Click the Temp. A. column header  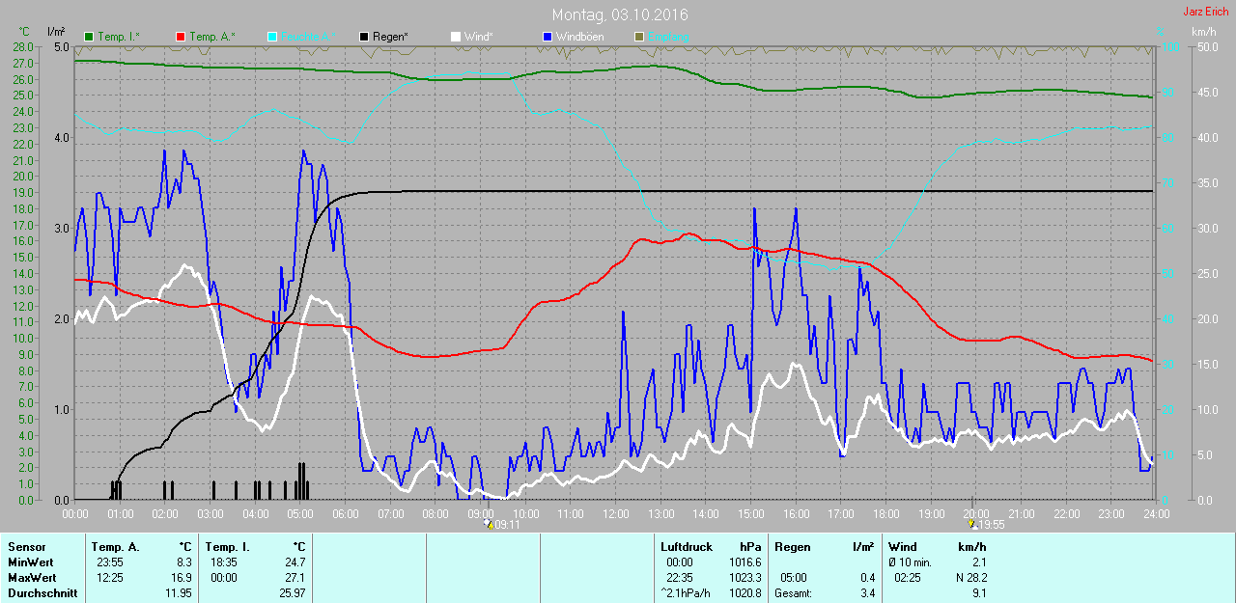pos(115,547)
